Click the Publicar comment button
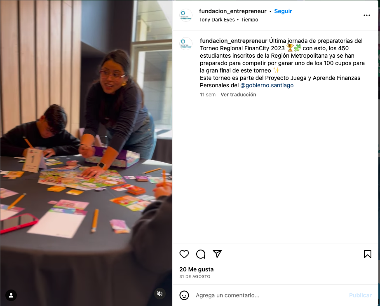Screen dimensions: 380x306 (x=360, y=295)
